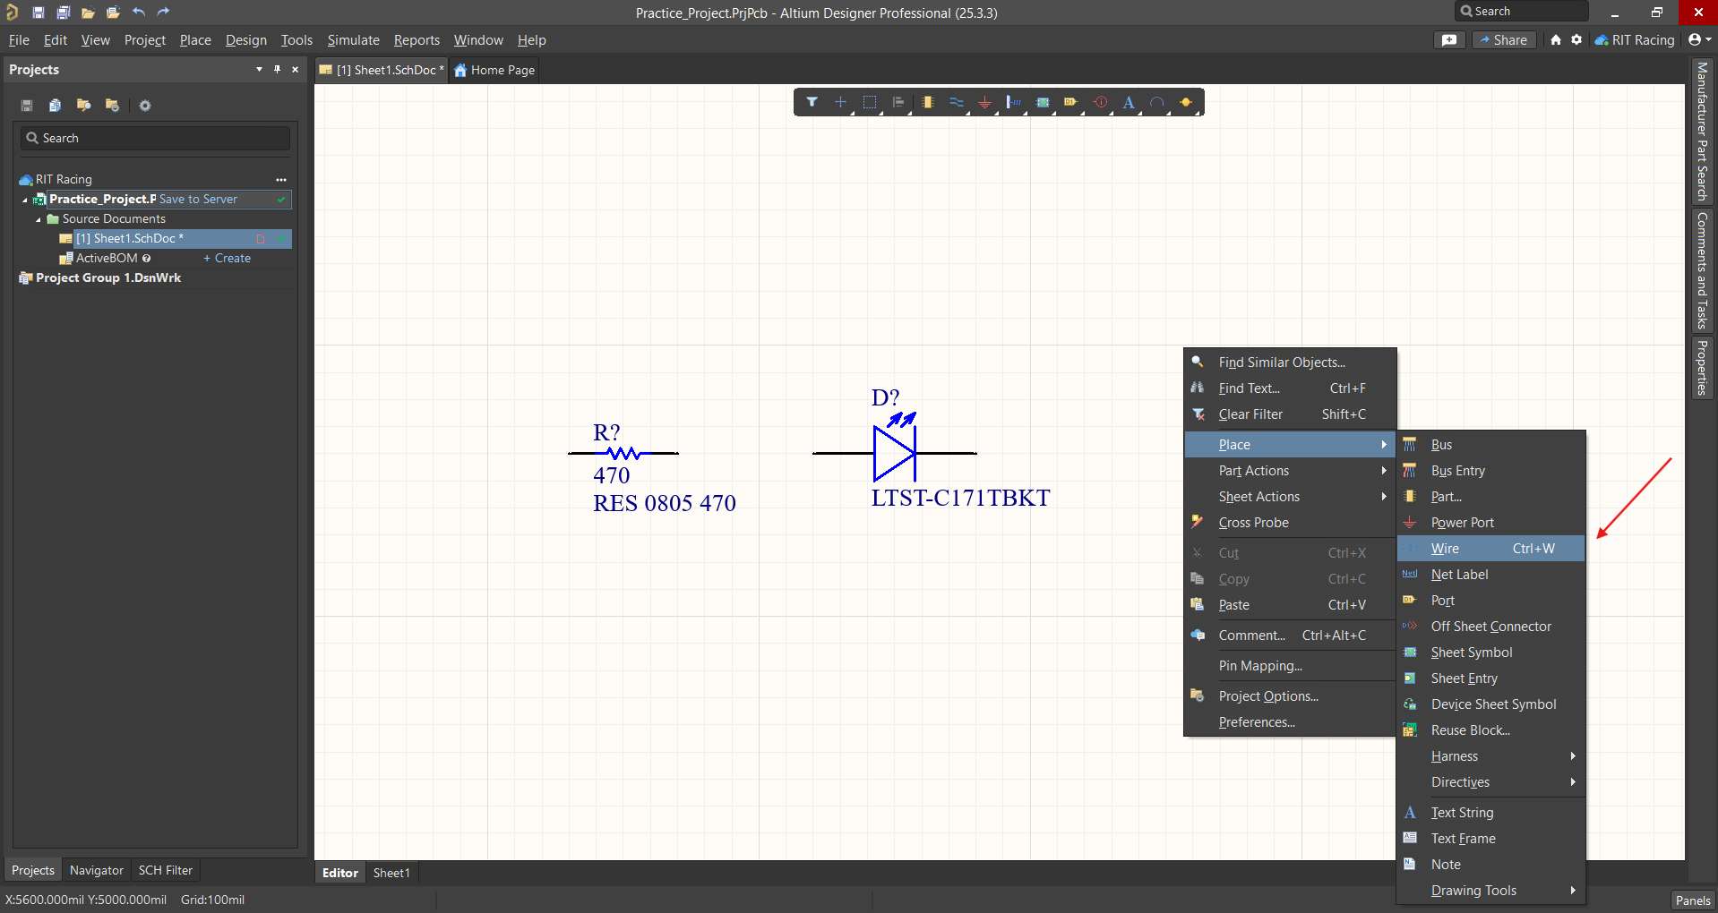Click the Undo arrow icon
Screen dimensions: 1718x913
(x=138, y=13)
